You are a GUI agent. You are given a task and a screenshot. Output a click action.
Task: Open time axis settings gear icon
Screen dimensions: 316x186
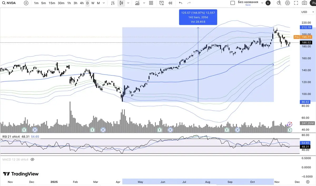308,182
